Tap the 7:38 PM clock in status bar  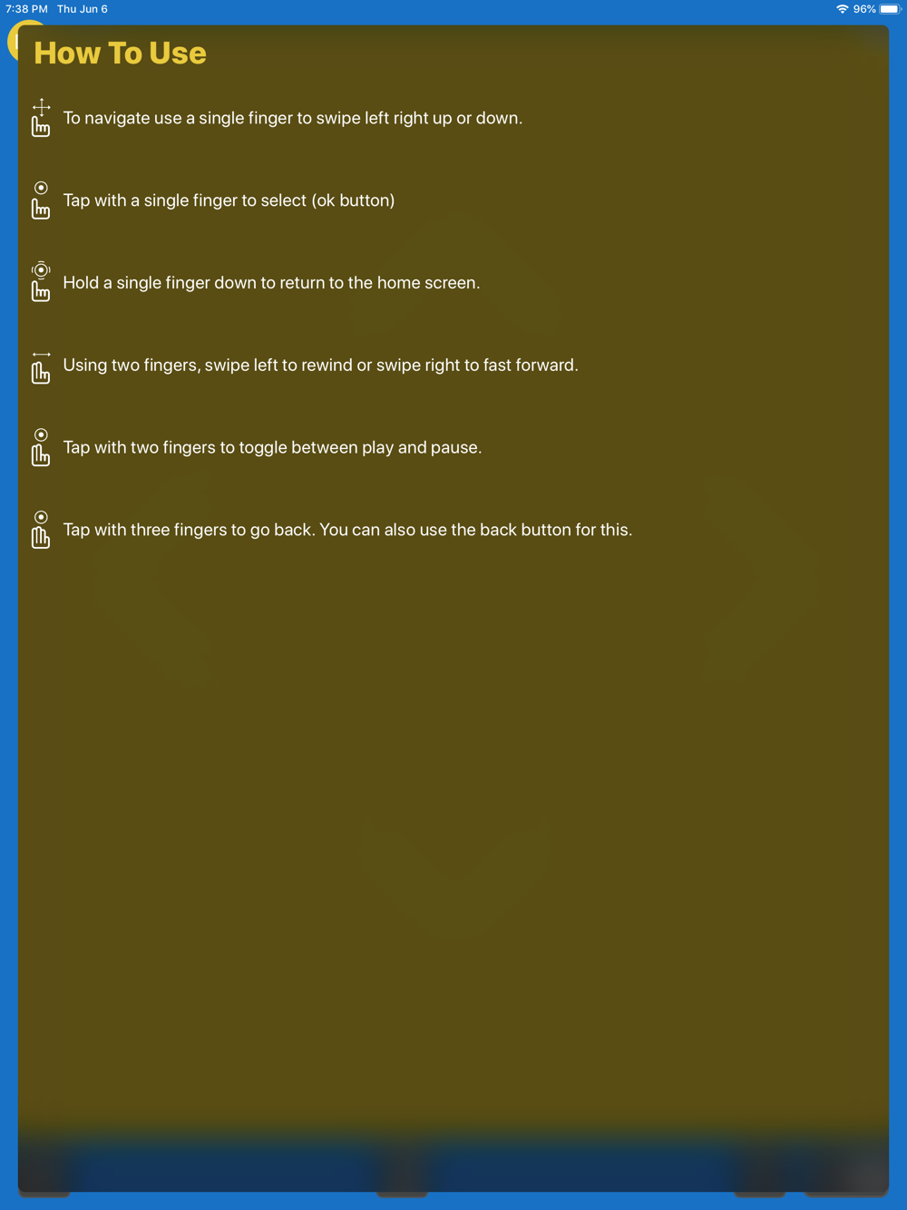click(26, 9)
